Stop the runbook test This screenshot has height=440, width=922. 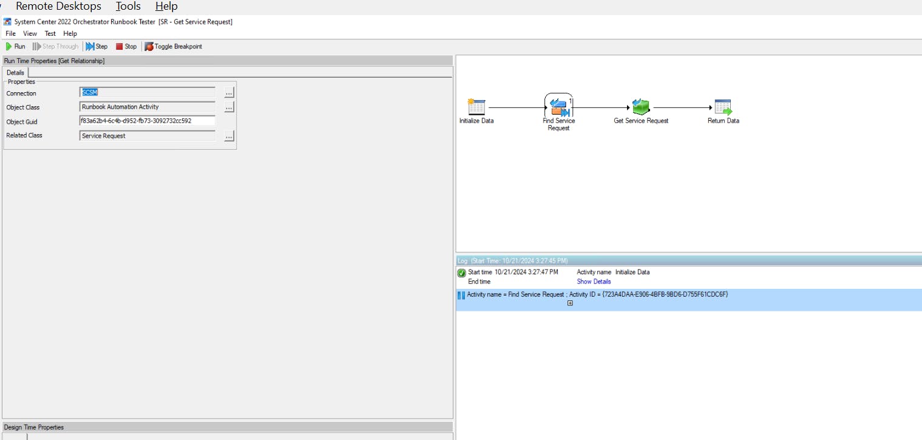[126, 46]
